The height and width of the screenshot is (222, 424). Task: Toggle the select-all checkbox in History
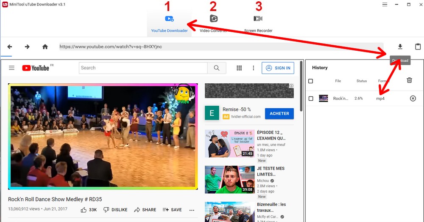[x=311, y=81]
